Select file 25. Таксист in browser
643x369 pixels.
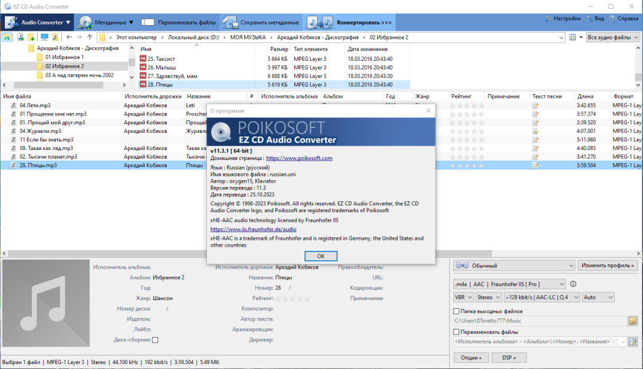point(161,59)
